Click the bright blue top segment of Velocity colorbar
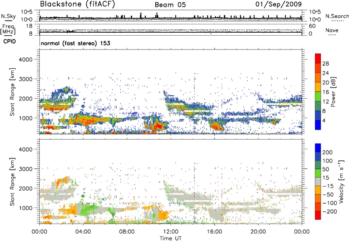This screenshot has width=349, height=241. click(318, 148)
